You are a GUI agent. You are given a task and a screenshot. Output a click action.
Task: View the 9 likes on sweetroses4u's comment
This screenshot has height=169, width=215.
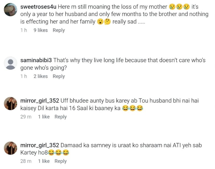click(x=41, y=30)
